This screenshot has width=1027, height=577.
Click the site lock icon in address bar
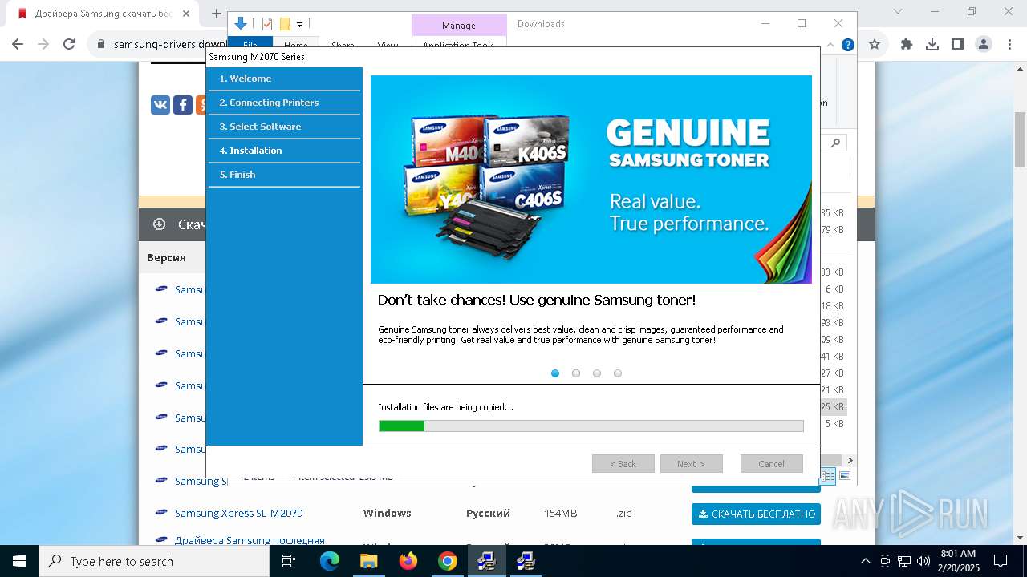pyautogui.click(x=101, y=44)
